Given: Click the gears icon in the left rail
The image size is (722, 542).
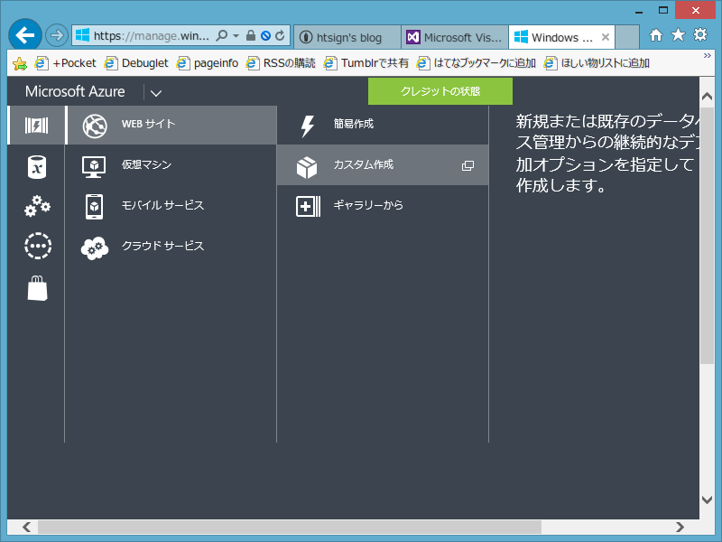Looking at the screenshot, I should [x=36, y=206].
